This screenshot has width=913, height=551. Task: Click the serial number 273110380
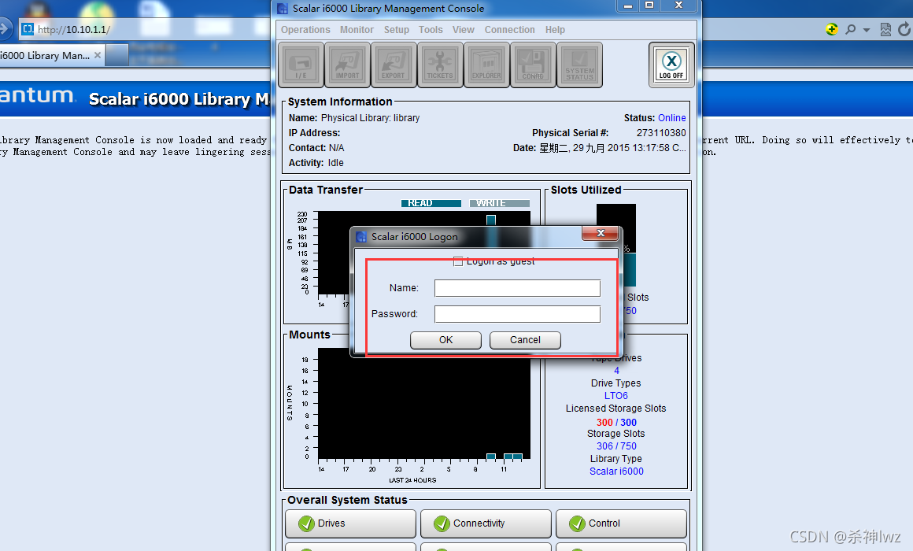(x=661, y=133)
